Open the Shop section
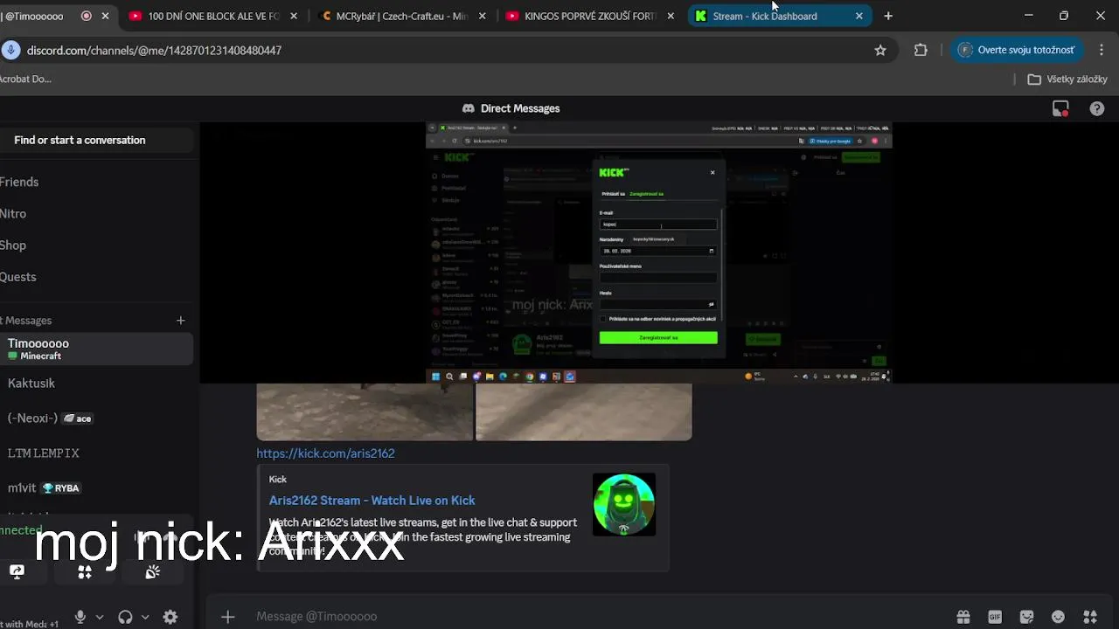The width and height of the screenshot is (1119, 629). 94,245
